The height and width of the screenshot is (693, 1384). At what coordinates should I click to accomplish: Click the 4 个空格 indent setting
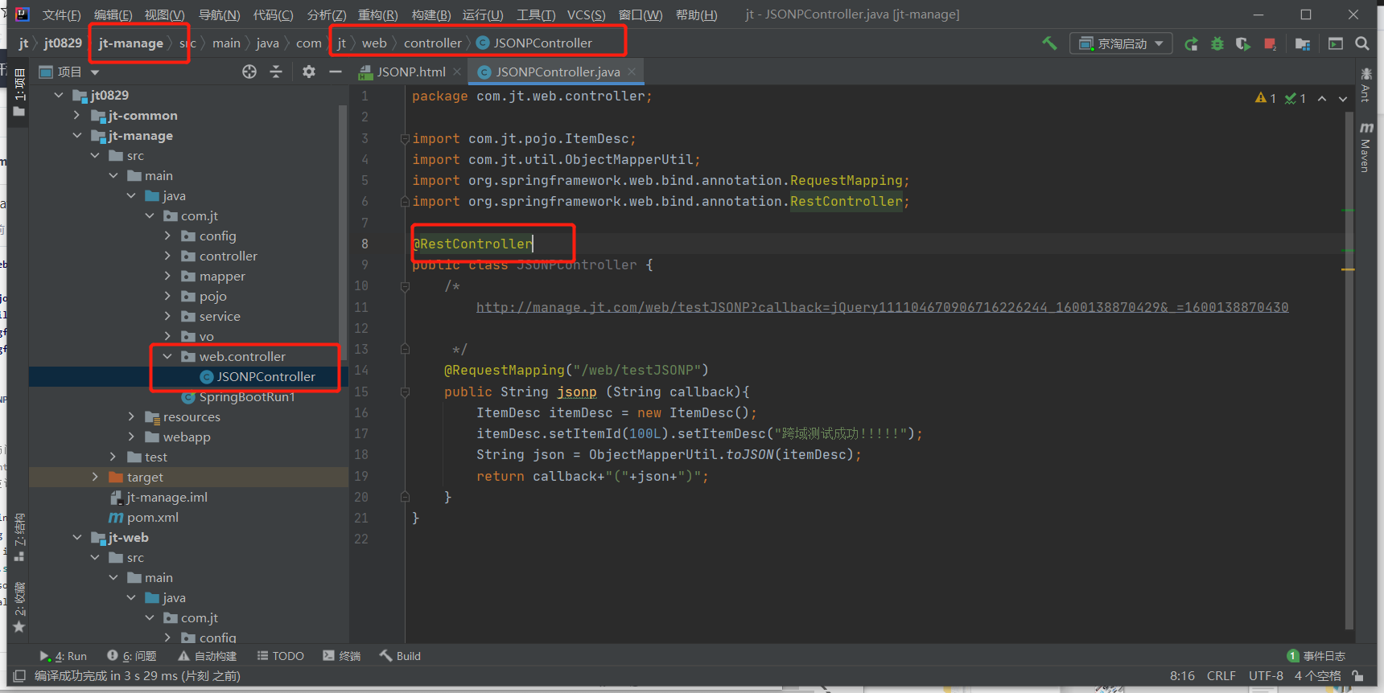(1317, 676)
